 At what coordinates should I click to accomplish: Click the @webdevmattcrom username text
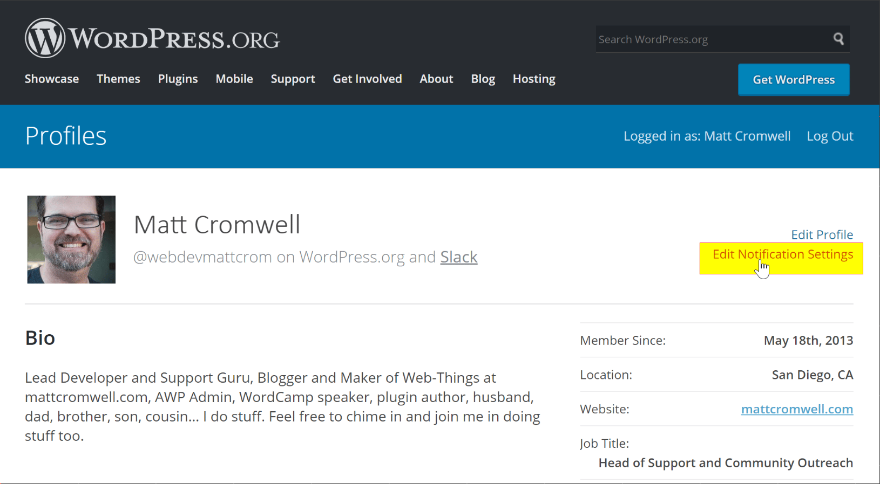[202, 257]
